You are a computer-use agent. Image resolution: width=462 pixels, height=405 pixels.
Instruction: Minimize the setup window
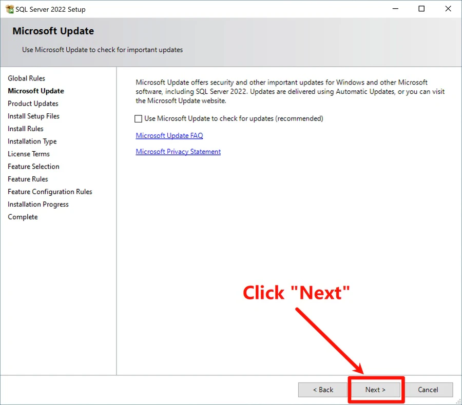[x=395, y=9]
